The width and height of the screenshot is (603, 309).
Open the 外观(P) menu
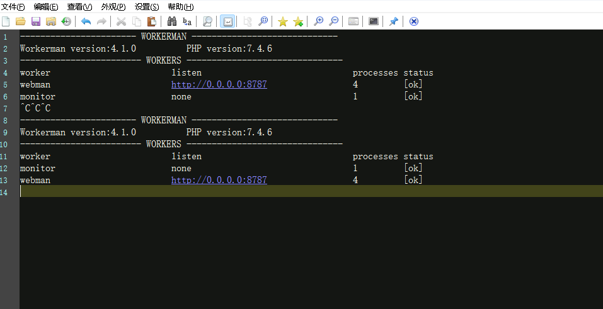(113, 6)
